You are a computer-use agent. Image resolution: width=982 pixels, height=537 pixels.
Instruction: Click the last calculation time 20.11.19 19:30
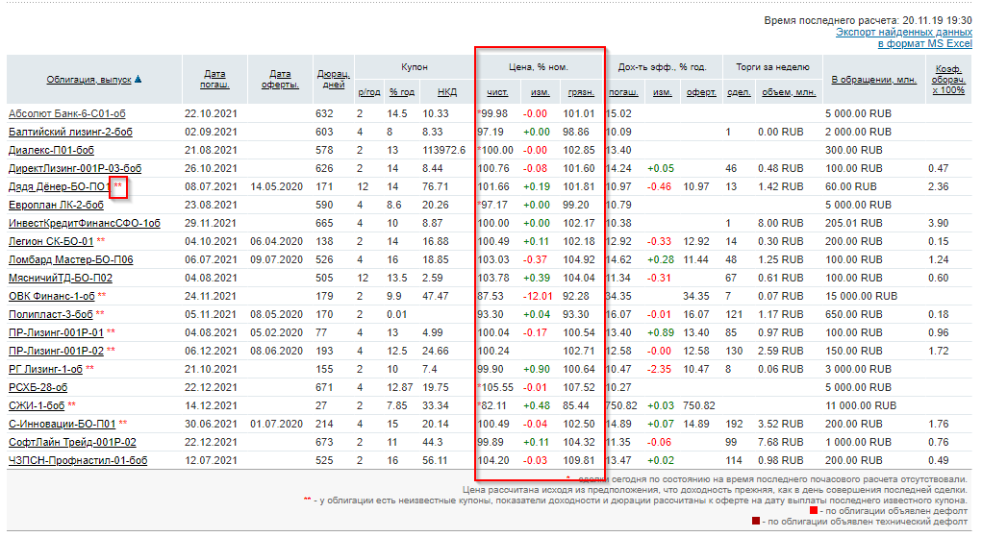(937, 21)
